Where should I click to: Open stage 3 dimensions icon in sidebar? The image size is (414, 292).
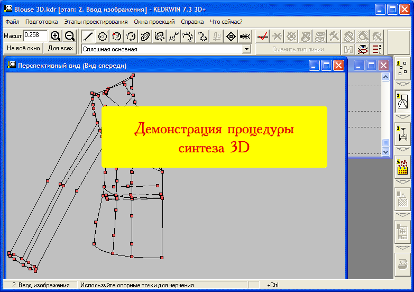(402, 134)
